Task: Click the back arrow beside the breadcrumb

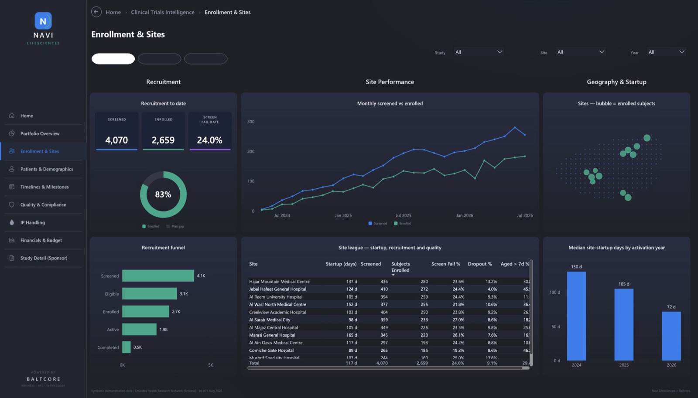Action: pyautogui.click(x=96, y=12)
